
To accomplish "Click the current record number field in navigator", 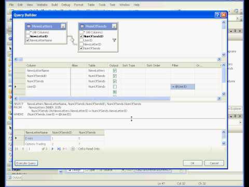I will click(x=34, y=149).
